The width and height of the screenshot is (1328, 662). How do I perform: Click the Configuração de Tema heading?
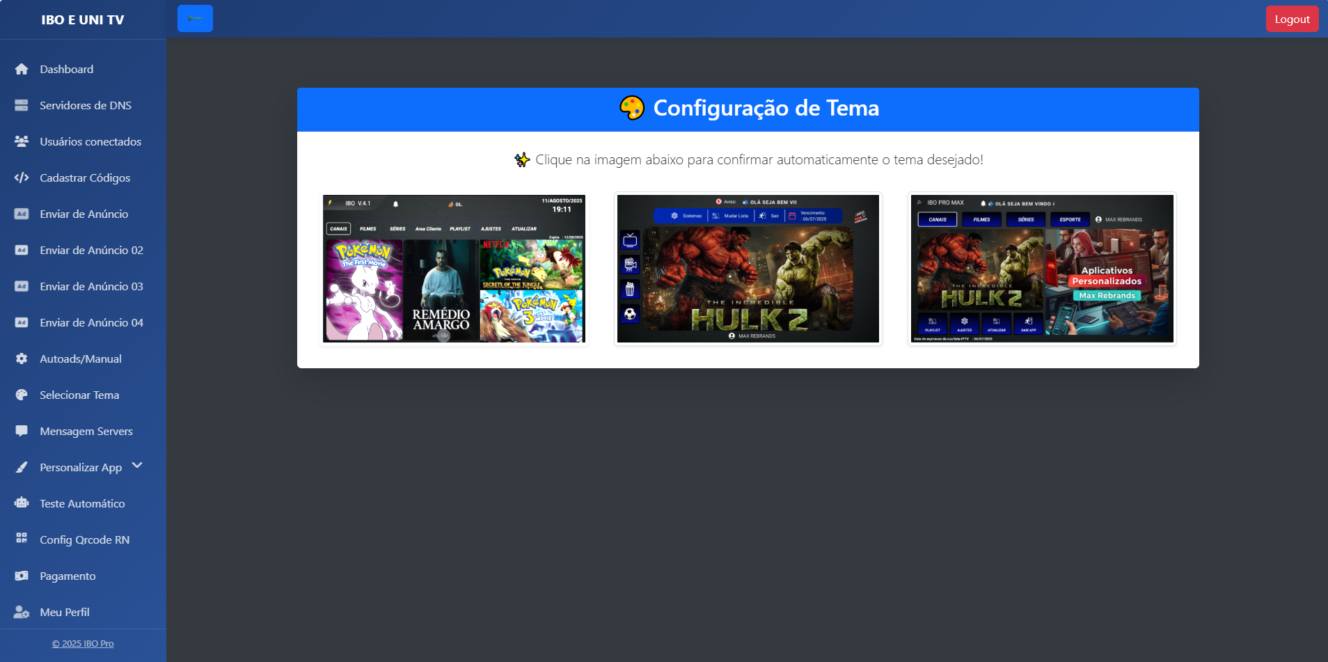click(x=766, y=108)
